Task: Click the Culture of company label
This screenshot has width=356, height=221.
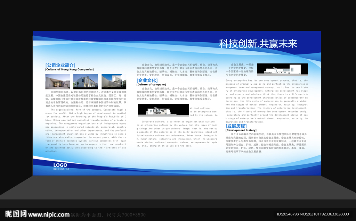Action: pyautogui.click(x=152, y=85)
